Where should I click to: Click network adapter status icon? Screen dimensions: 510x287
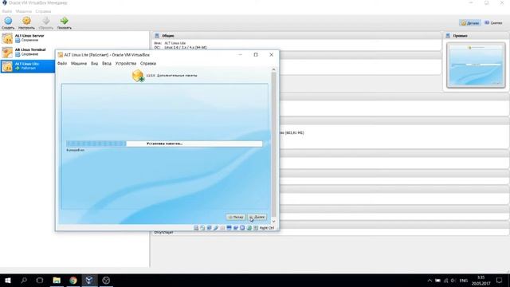[209, 228]
